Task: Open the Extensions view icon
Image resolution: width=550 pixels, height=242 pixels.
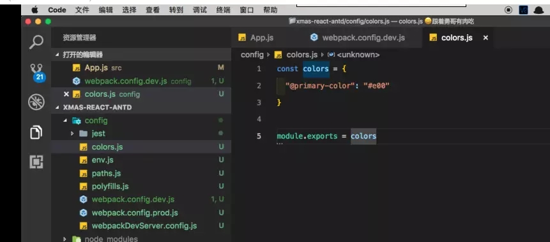Action: [36, 162]
